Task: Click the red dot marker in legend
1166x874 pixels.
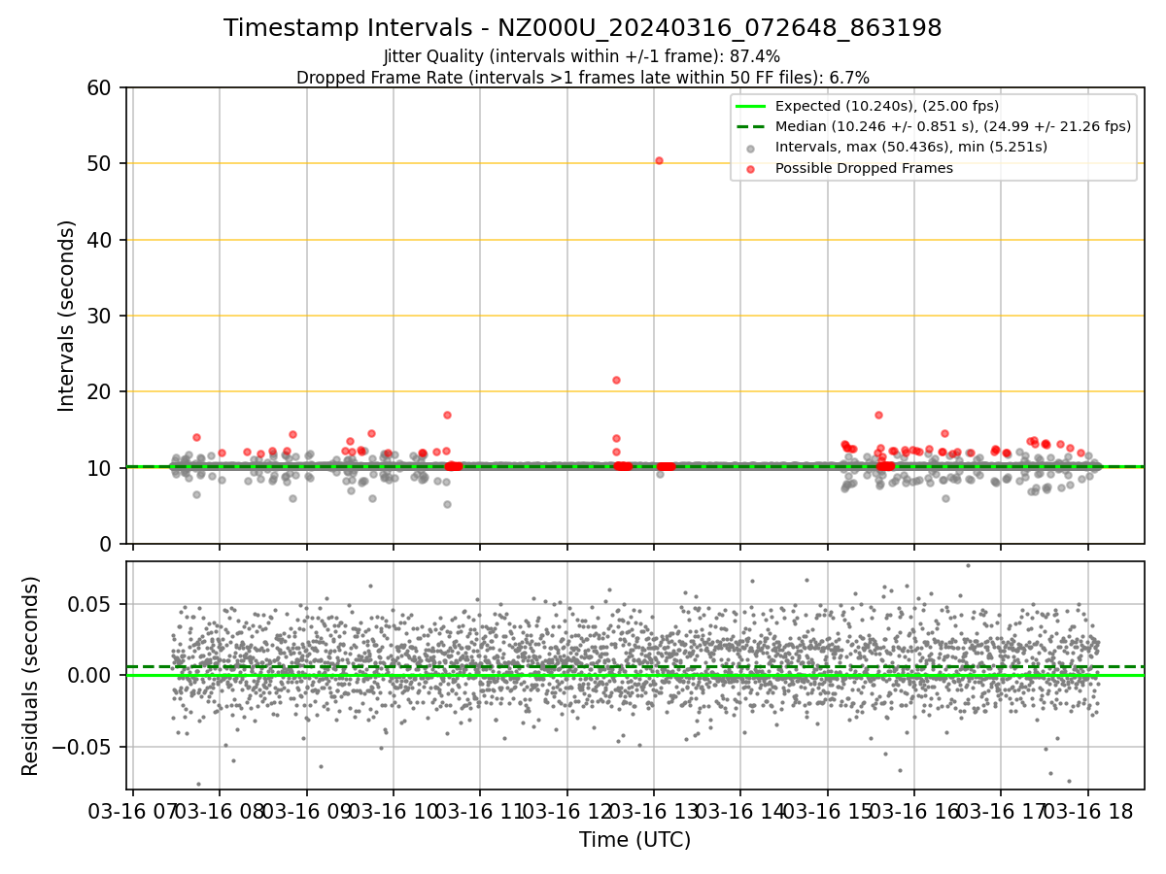Action: click(x=752, y=169)
